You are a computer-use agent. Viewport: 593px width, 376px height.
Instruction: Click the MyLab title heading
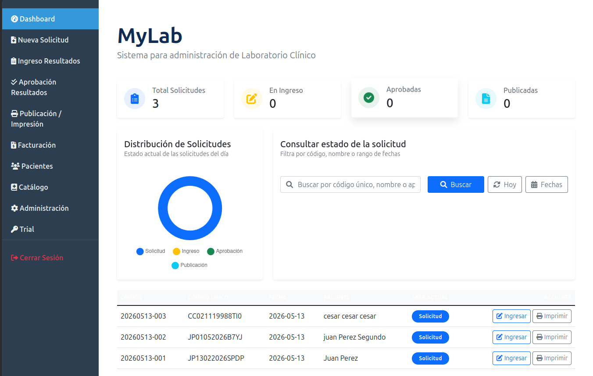click(x=150, y=35)
